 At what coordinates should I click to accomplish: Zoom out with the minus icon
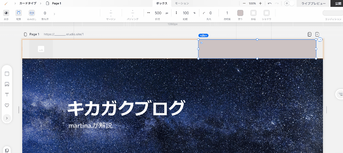245,3
